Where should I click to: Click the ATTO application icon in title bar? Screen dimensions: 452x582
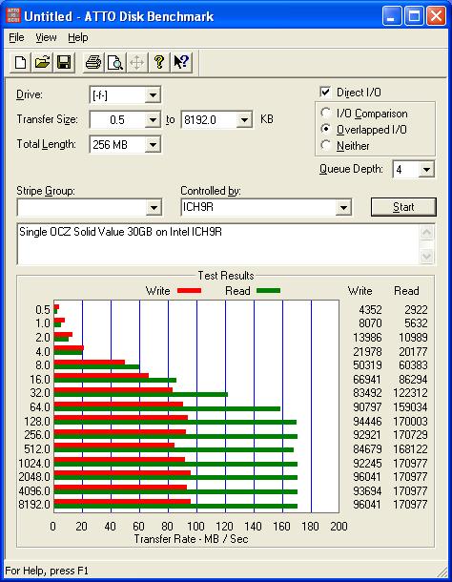click(x=13, y=16)
